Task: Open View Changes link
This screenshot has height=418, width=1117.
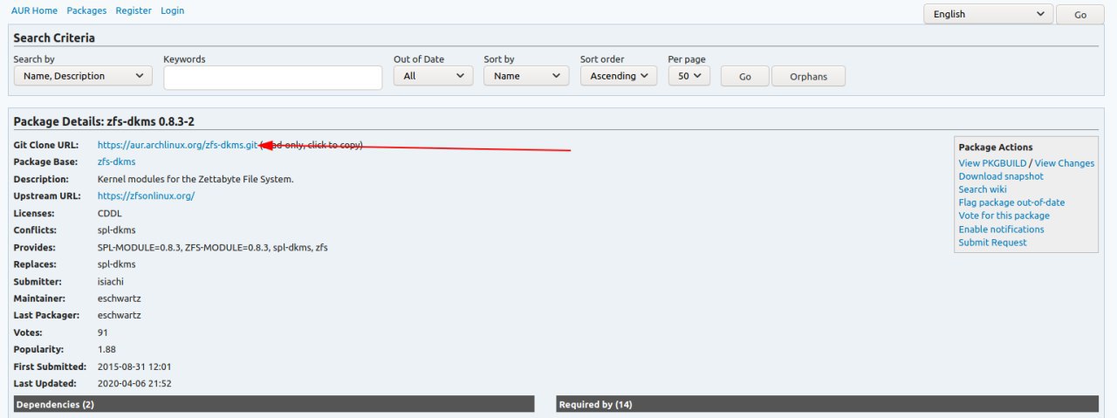Action: tap(1065, 163)
